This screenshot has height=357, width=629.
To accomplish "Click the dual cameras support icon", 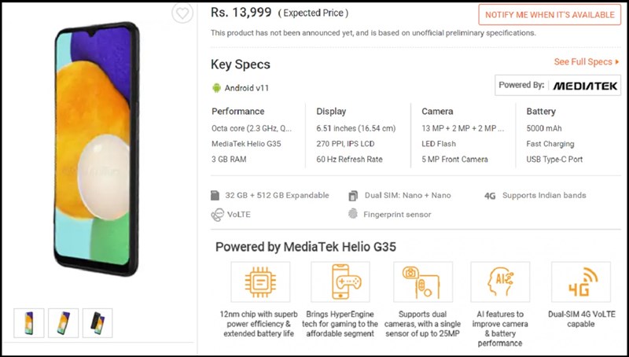I will click(x=421, y=282).
